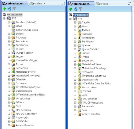Select Materialized View Logs in left panel
Viewport: 134px width, 129px height.
pyautogui.click(x=28, y=76)
